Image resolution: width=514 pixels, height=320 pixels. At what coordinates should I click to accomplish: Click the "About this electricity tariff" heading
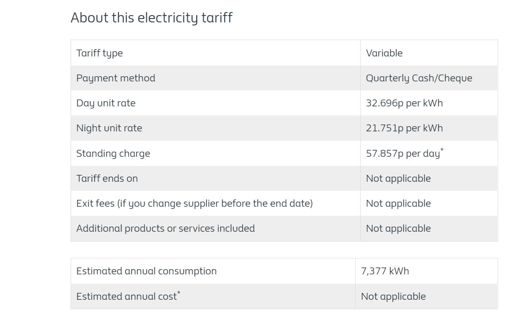coord(152,18)
